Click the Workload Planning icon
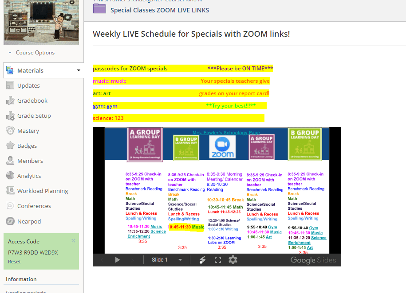406x293 pixels. [10, 191]
